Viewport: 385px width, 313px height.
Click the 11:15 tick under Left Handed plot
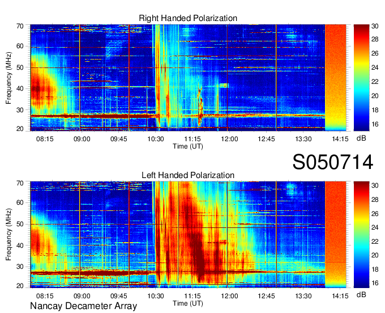tap(192, 296)
